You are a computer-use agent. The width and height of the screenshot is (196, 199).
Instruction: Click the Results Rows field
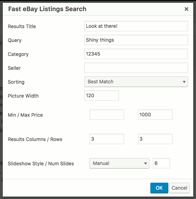(x=155, y=139)
